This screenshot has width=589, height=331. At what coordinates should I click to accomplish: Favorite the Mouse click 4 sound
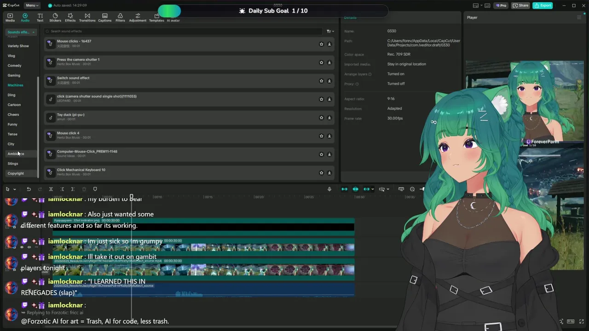pos(322,136)
